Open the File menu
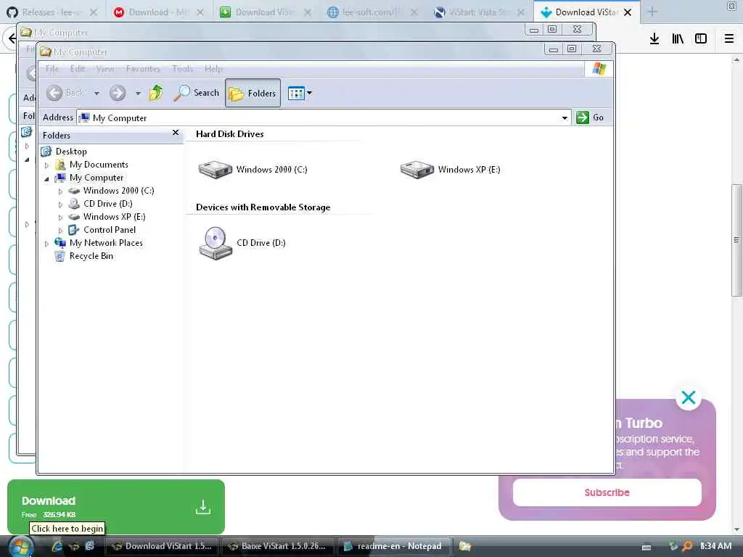Viewport: 743px width, 557px height. point(52,69)
